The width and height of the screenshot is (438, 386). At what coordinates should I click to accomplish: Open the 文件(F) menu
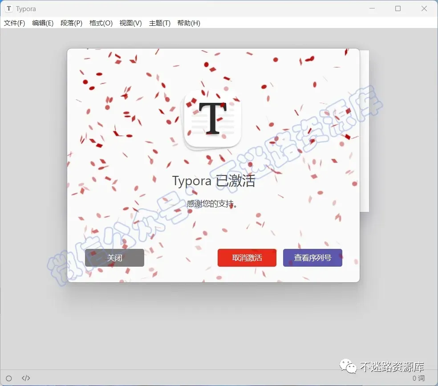pos(15,23)
